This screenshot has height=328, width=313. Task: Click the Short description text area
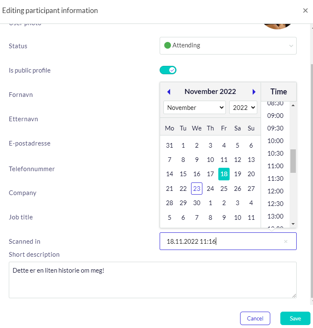tap(153, 280)
